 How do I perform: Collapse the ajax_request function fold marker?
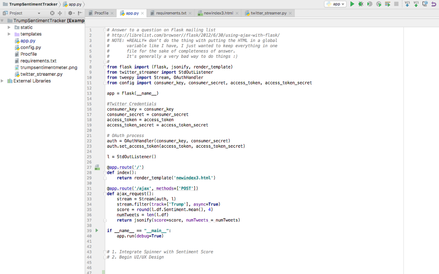[105, 194]
